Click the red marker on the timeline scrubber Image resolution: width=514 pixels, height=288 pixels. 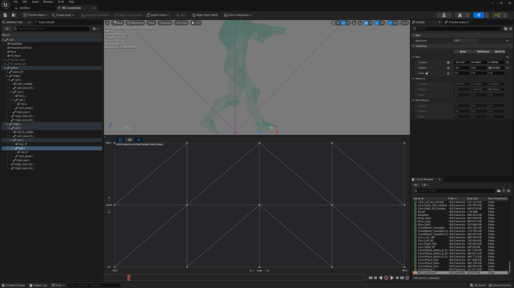[128, 277]
